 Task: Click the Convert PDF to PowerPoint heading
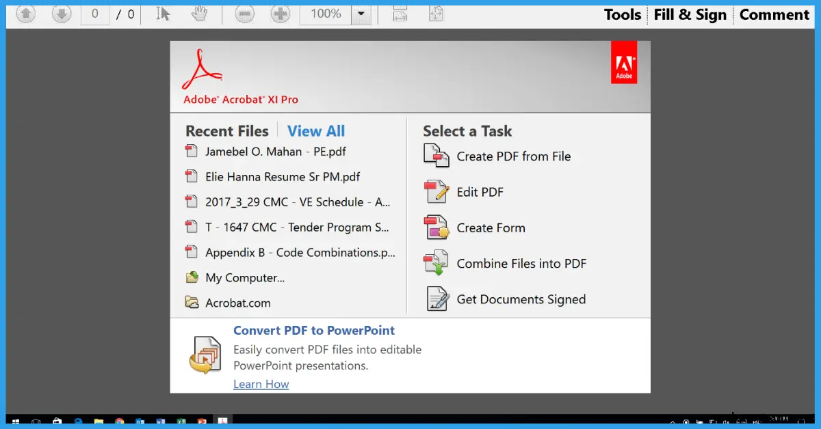[x=314, y=331]
